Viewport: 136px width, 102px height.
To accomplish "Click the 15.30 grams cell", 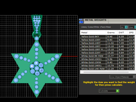I will [x=112, y=53].
